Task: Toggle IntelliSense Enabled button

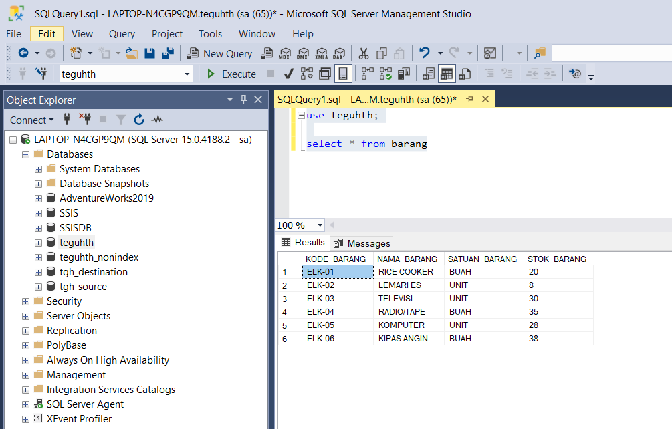Action: point(343,74)
